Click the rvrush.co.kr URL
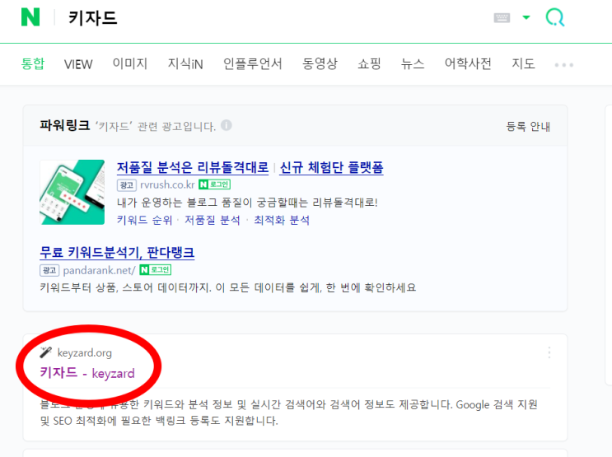Screen dimensions: 612x457 click(167, 184)
